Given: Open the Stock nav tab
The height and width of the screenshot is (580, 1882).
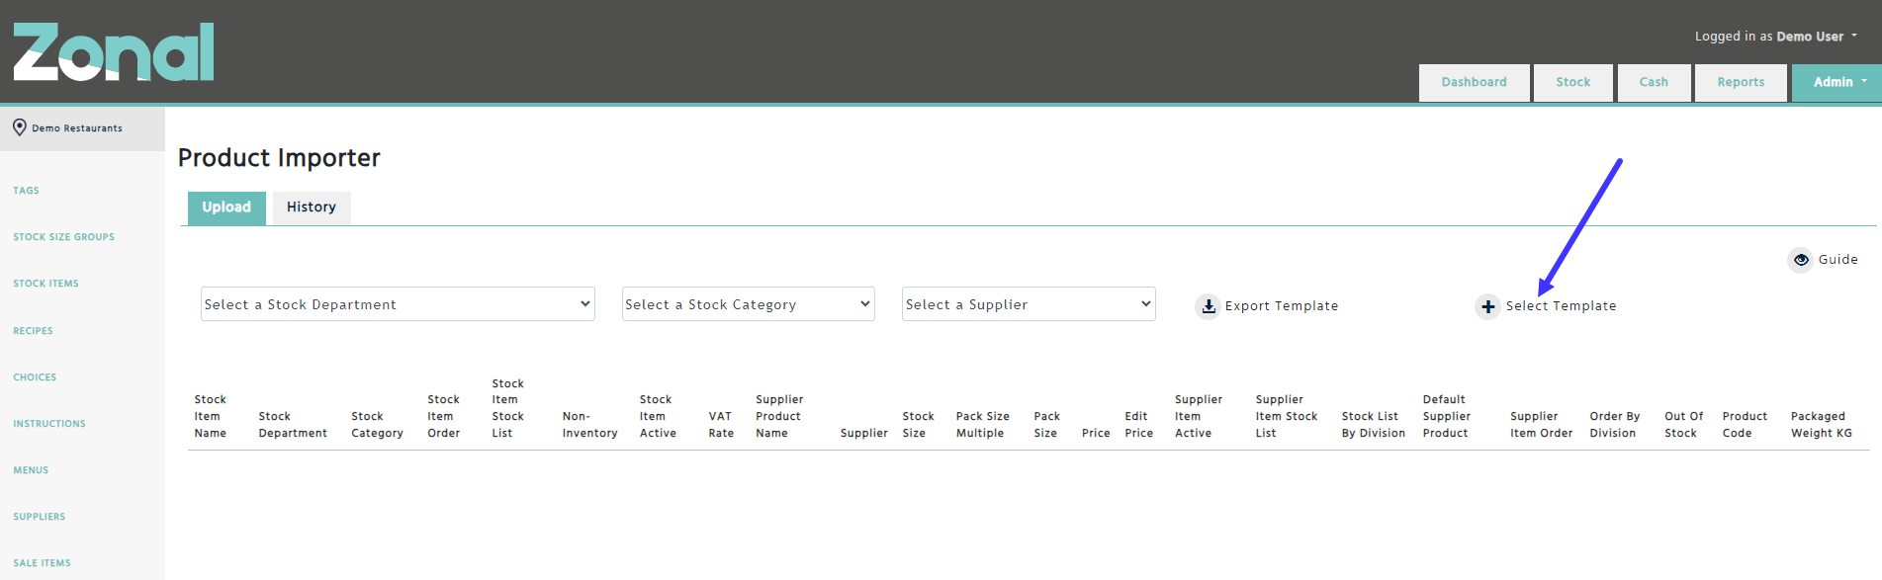Looking at the screenshot, I should tap(1572, 82).
